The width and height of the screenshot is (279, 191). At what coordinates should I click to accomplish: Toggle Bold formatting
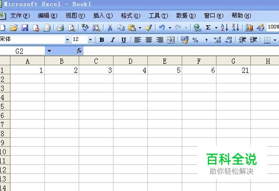102,40
